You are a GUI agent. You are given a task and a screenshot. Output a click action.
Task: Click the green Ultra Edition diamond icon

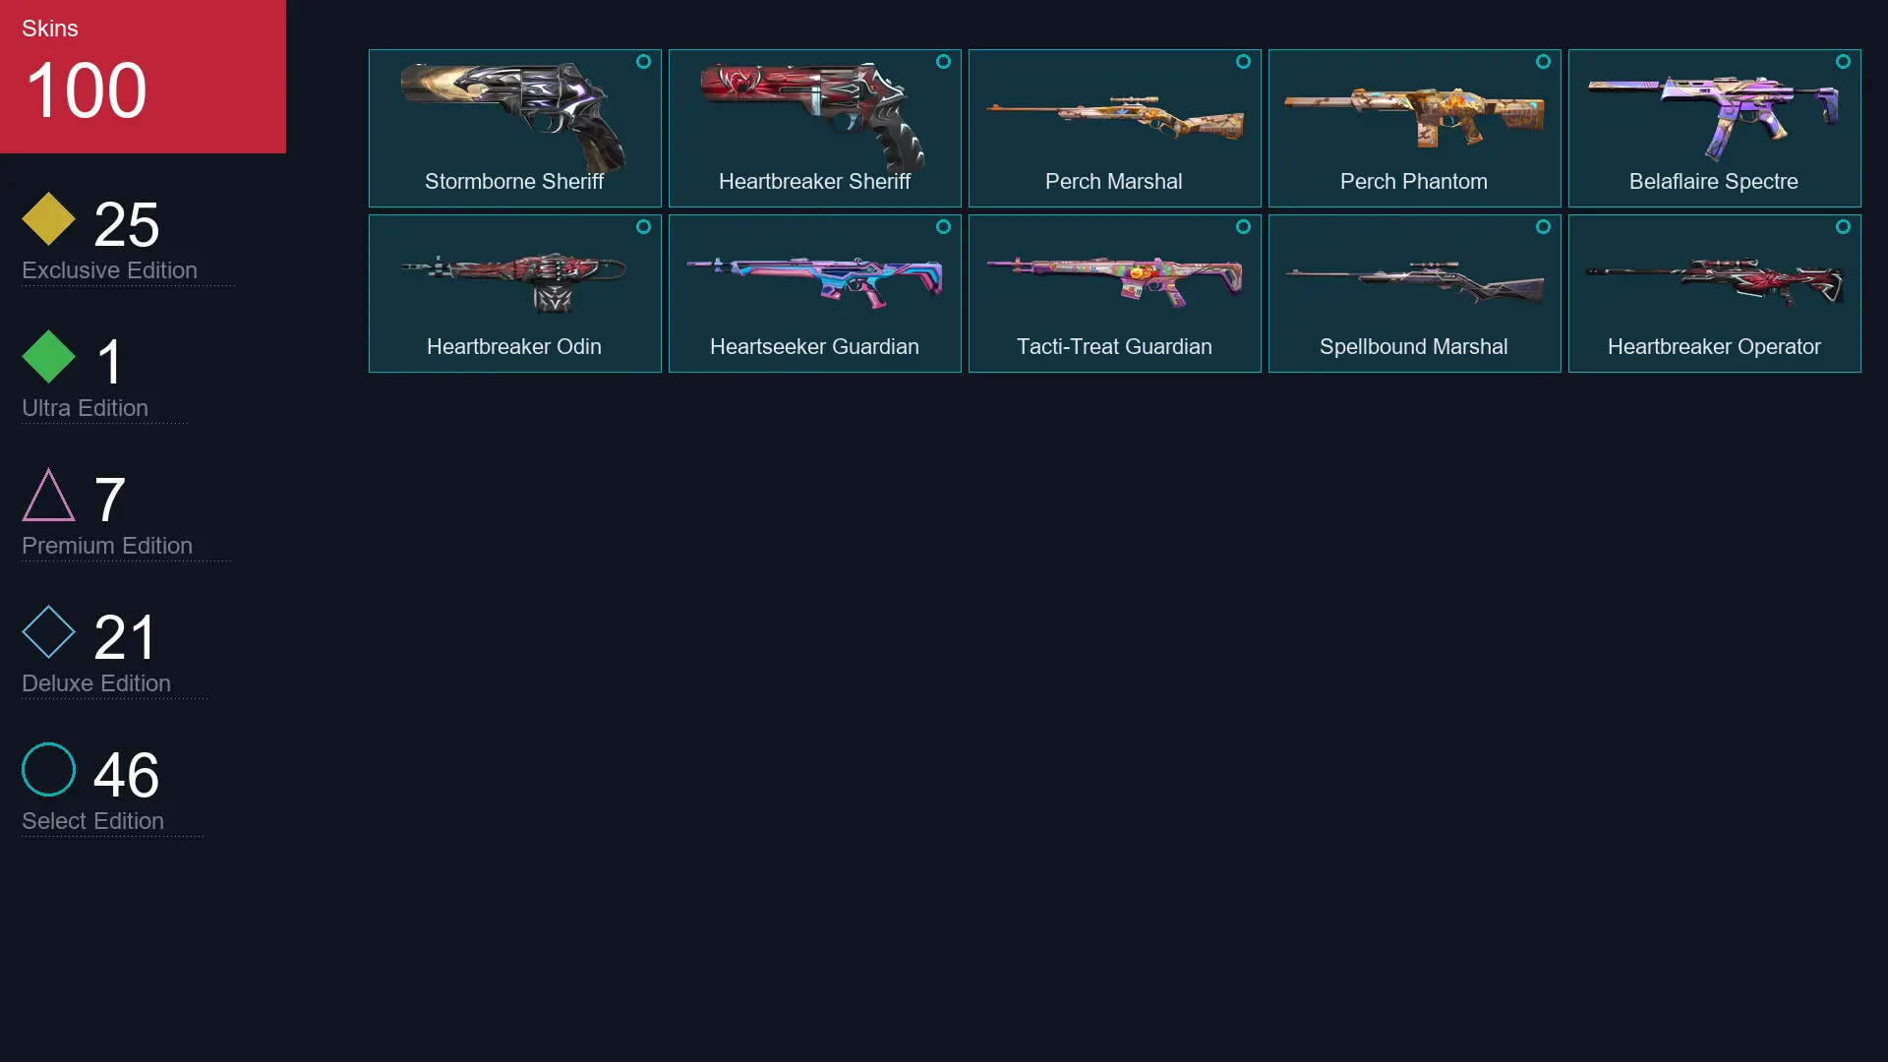[48, 356]
